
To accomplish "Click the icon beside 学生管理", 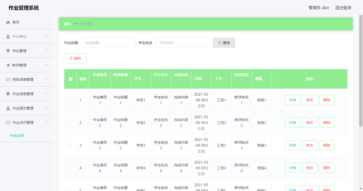I will tap(8, 51).
